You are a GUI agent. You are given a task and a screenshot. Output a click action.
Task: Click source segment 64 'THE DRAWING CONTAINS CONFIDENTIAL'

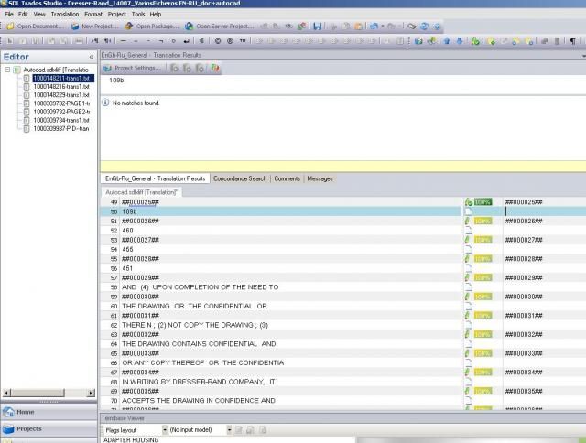pyautogui.click(x=199, y=344)
